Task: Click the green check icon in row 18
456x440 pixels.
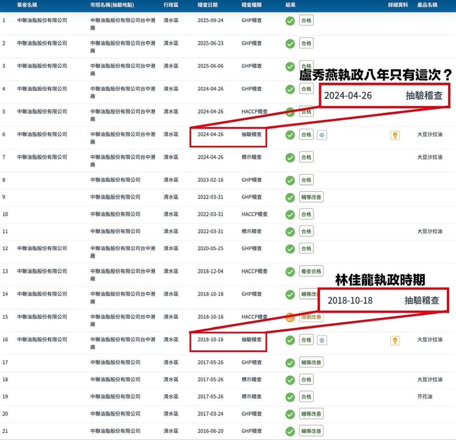Action: pyautogui.click(x=290, y=380)
